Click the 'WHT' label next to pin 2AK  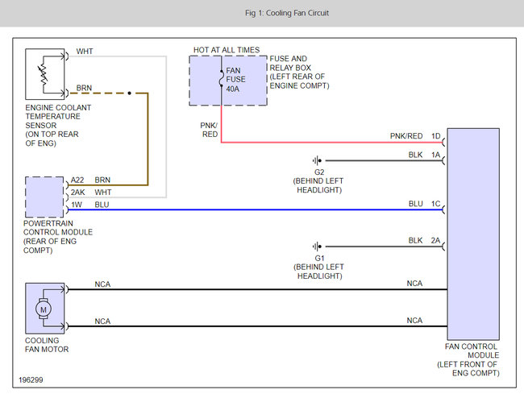point(103,193)
